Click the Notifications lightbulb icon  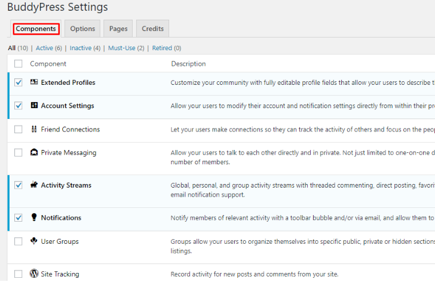tap(34, 217)
